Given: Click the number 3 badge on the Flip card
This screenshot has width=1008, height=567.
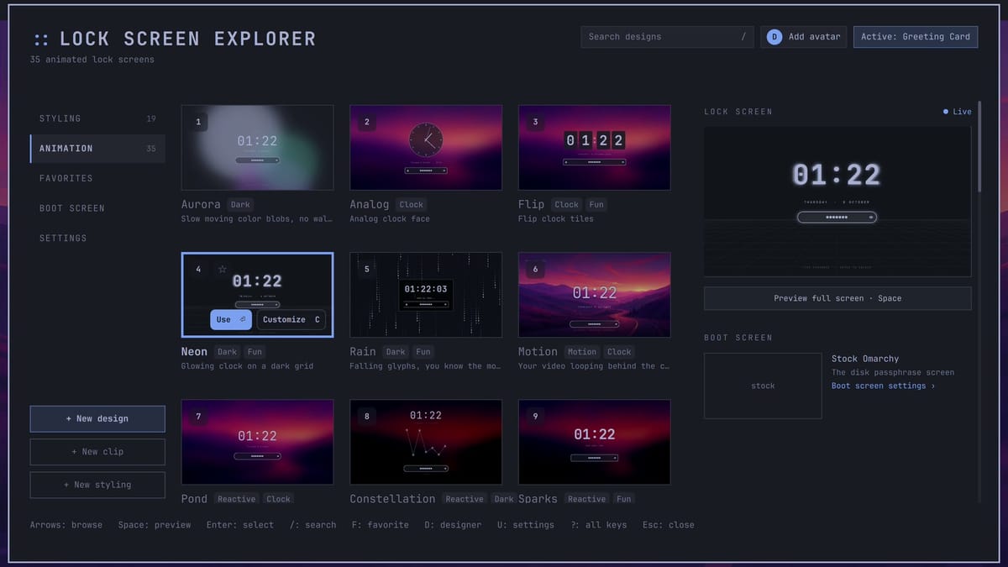Looking at the screenshot, I should point(536,122).
